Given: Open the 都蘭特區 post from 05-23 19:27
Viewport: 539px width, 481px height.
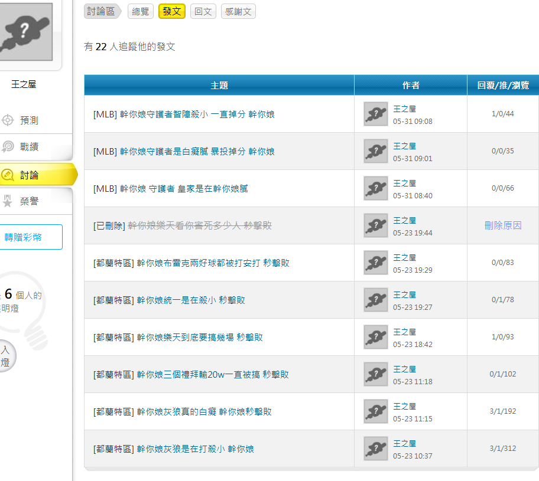Looking at the screenshot, I should [191, 300].
